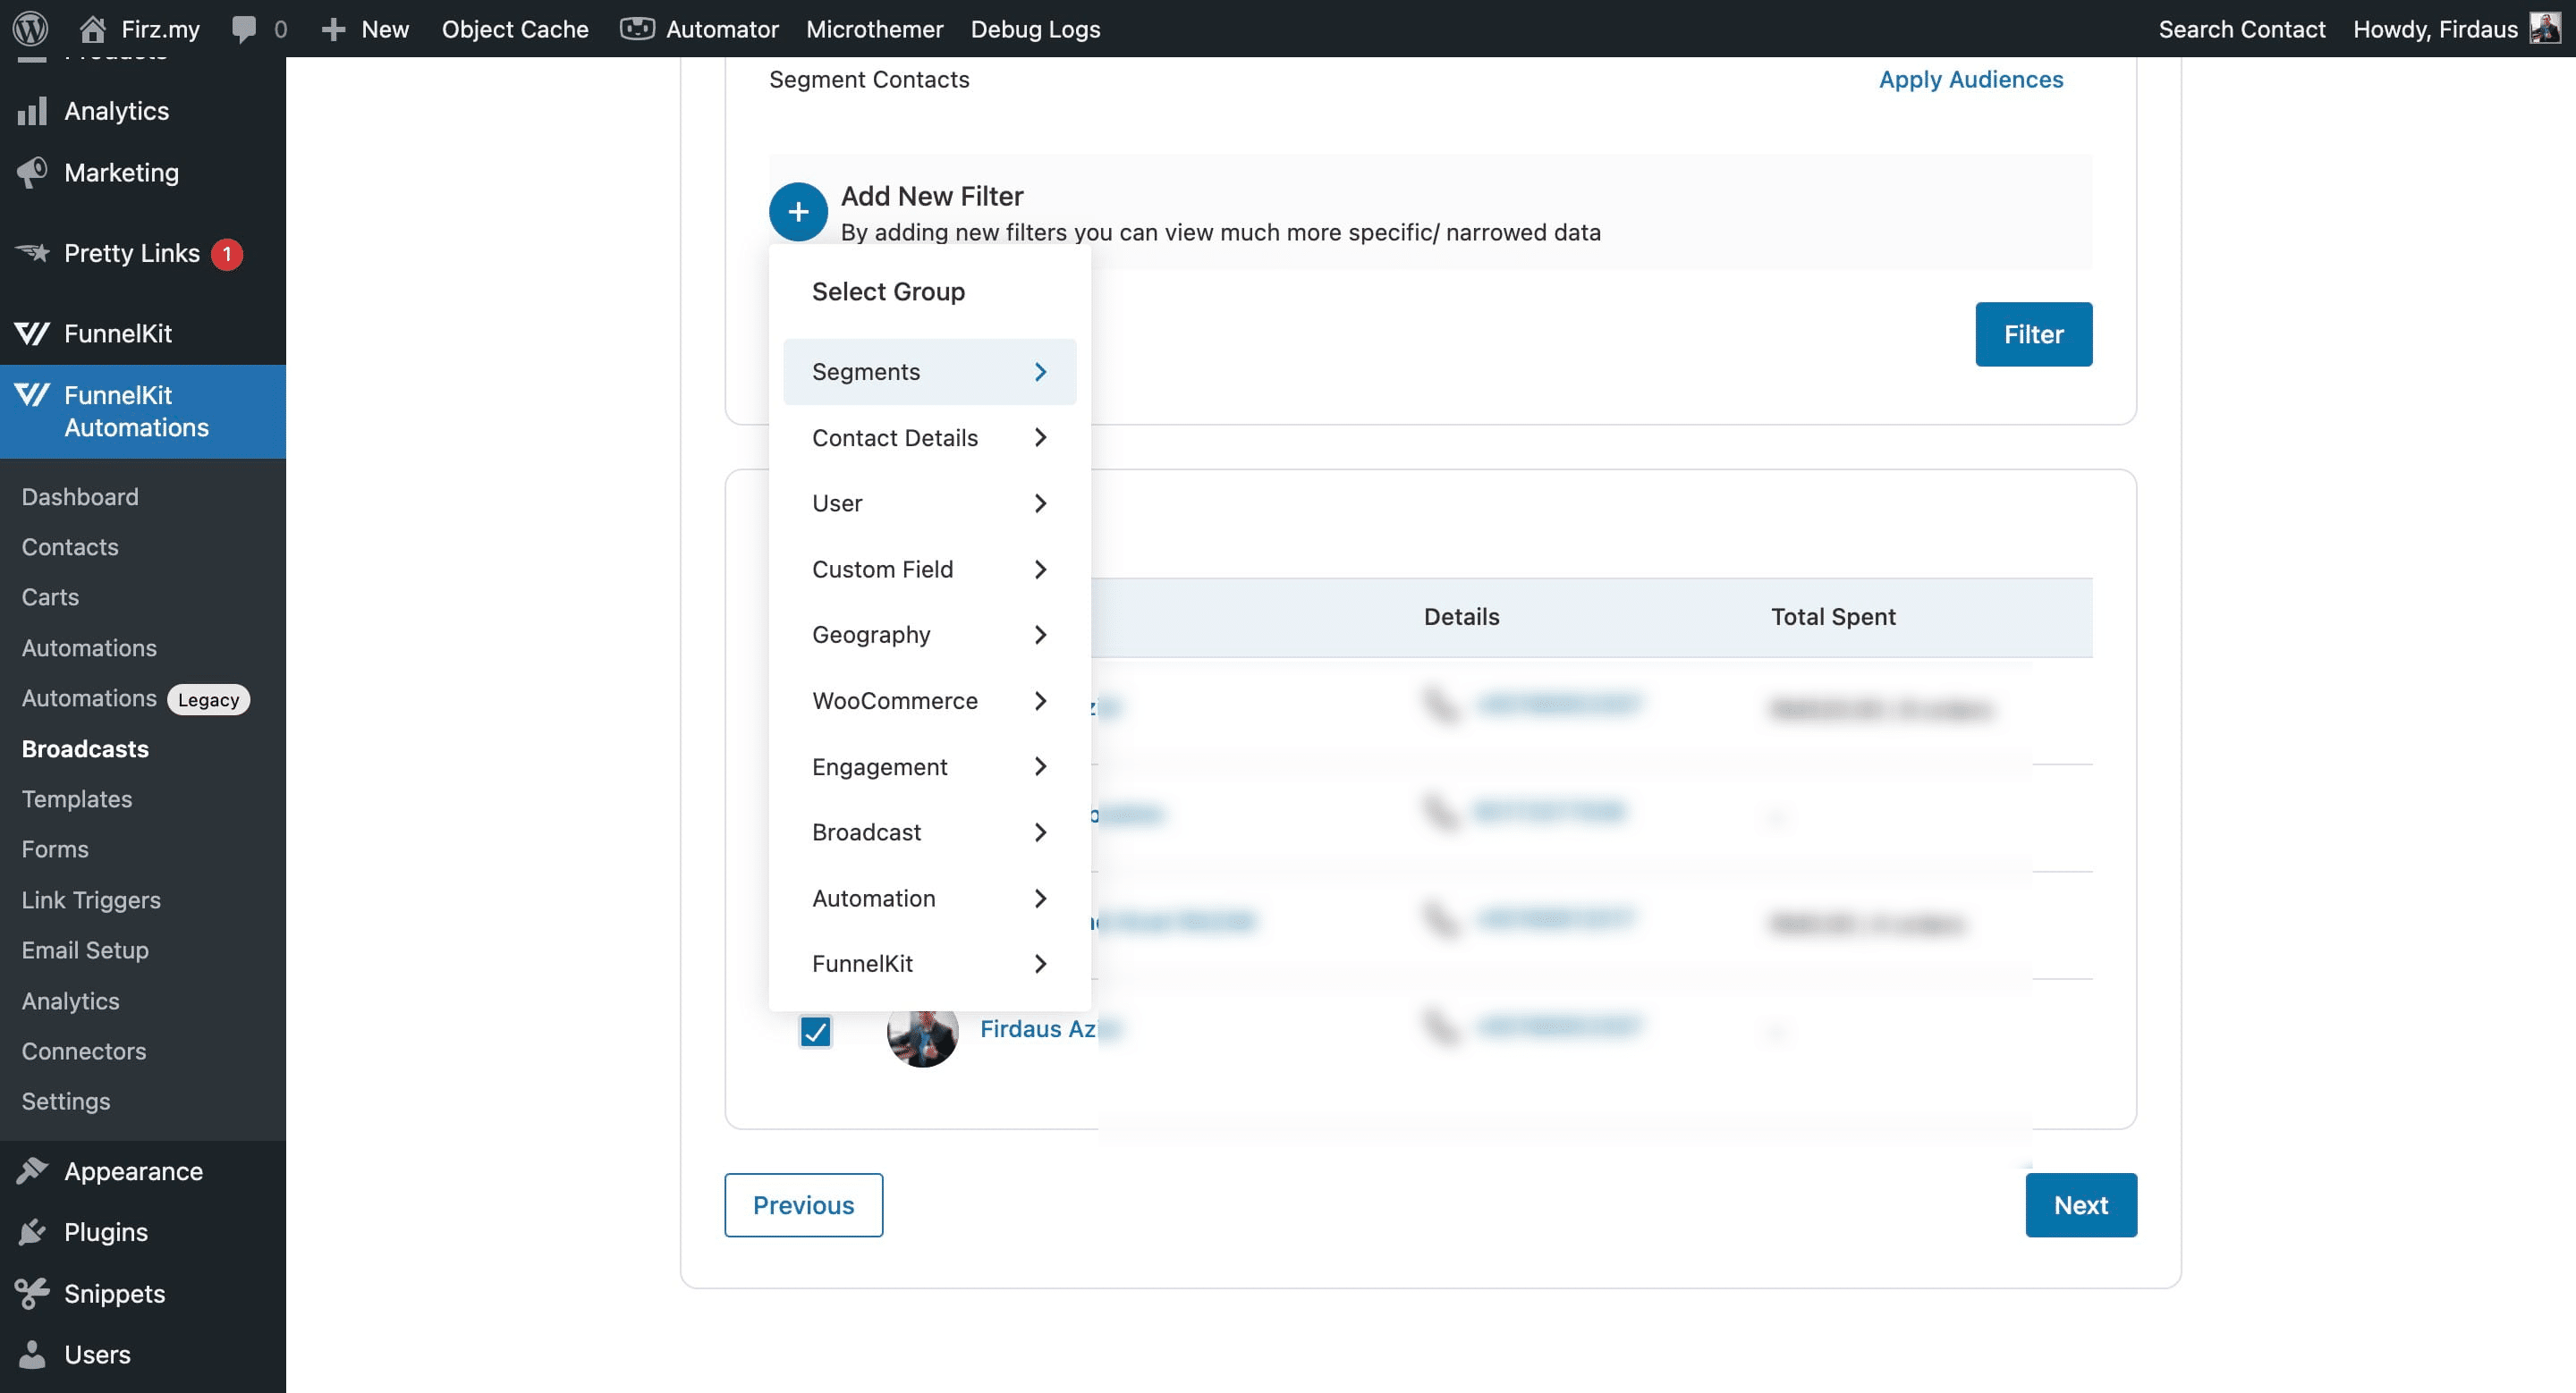Open the Forms submenu item
The width and height of the screenshot is (2576, 1393).
55,848
